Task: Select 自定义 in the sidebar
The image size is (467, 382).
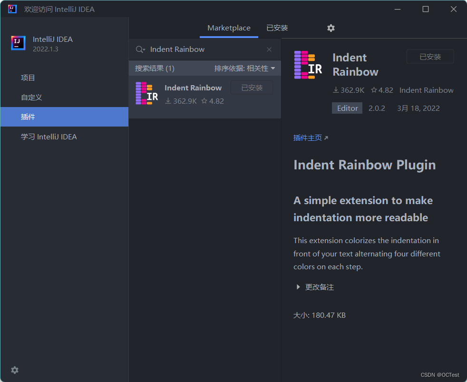Action: (x=64, y=98)
